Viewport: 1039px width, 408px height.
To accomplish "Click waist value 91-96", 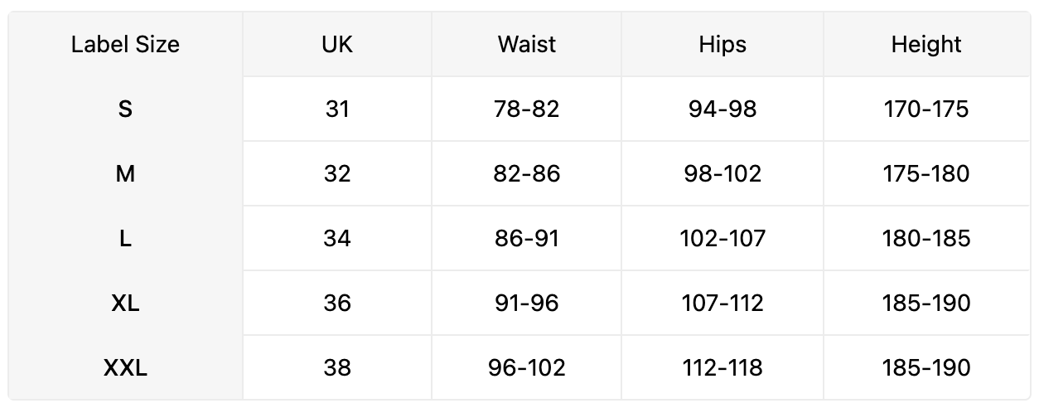I will click(x=527, y=303).
